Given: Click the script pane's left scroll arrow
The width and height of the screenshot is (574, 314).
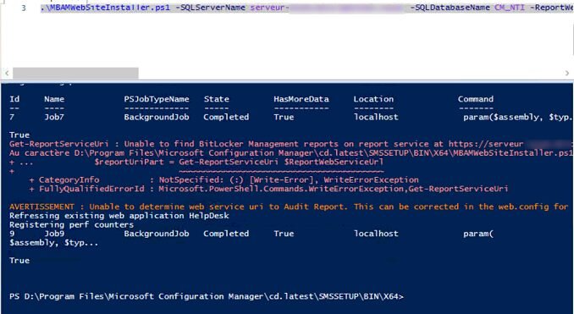Looking at the screenshot, I should point(7,73).
